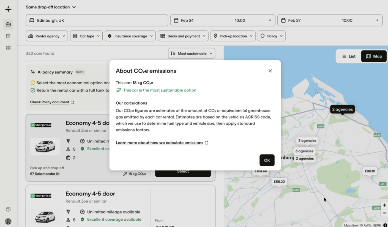Click the green leaf sustainable option icon
The image size is (388, 227).
[119, 90]
